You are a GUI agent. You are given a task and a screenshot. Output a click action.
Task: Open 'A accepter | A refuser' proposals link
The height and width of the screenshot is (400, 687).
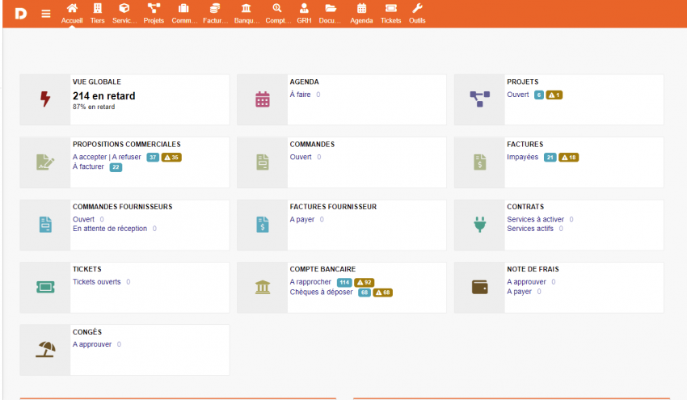click(107, 158)
